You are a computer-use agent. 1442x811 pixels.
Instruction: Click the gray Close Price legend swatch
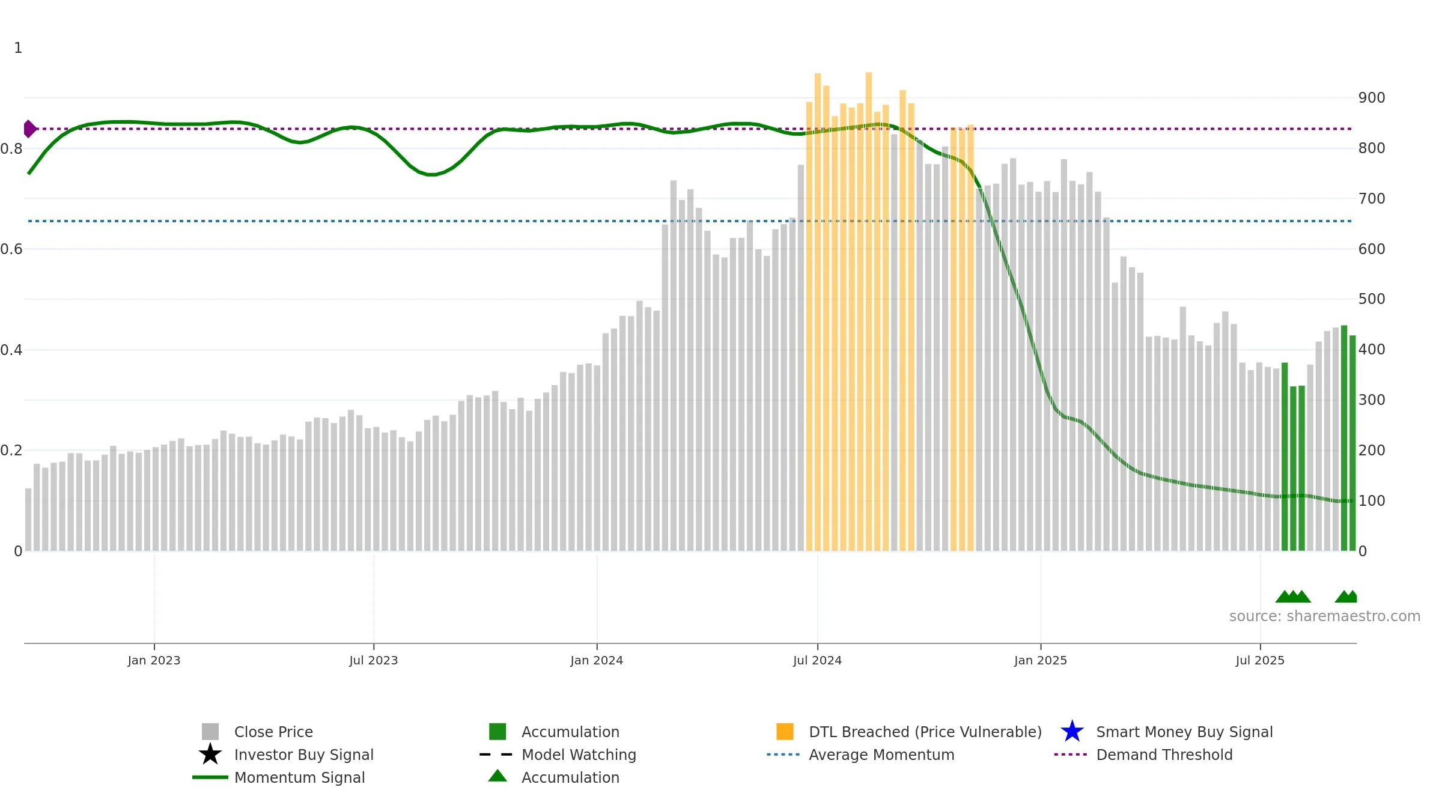pos(210,732)
